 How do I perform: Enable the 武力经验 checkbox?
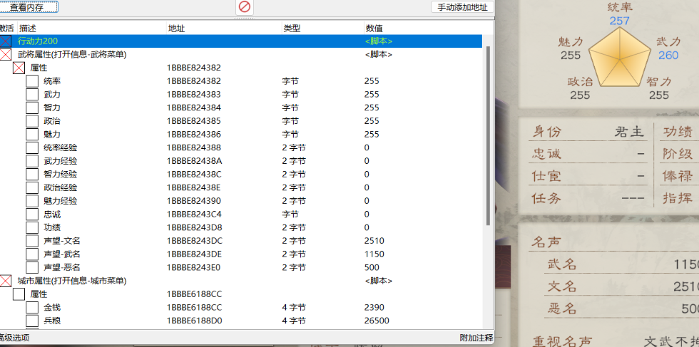(x=32, y=161)
